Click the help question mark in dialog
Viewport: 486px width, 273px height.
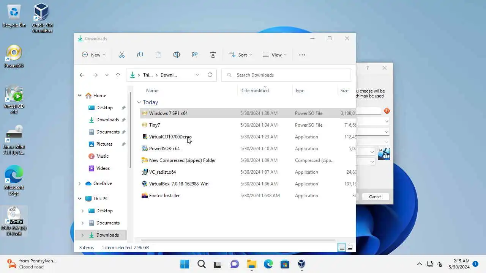point(367,68)
